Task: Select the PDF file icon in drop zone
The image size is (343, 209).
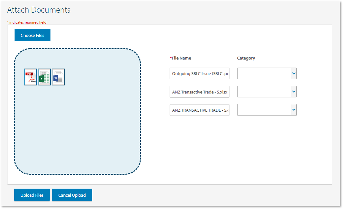Action: (x=30, y=77)
